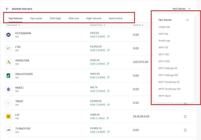Viewport: 201px width, 140px height.
Task: Click the up-arrow trend icon for INDUSTOWER
Action: tap(108, 78)
